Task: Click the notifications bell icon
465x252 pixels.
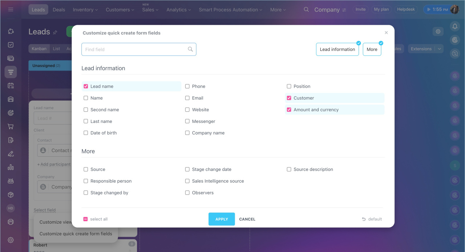Action: pyautogui.click(x=455, y=26)
